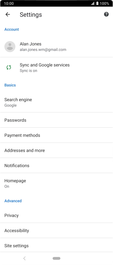Tap the battery icon in status bar
This screenshot has width=113, height=265.
(x=98, y=3)
